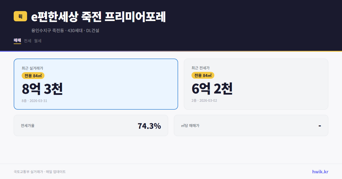The width and height of the screenshot is (342, 179).
Task: Click the ㎡당 매매가 card
Action: [251, 125]
